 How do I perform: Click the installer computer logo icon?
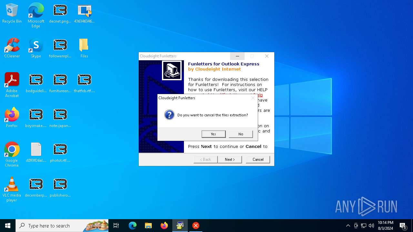point(172,70)
